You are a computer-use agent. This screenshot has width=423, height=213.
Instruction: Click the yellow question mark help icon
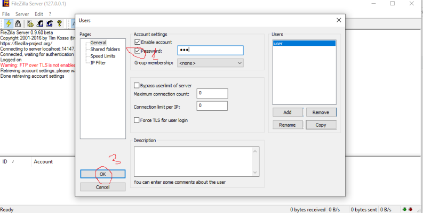coord(59,24)
